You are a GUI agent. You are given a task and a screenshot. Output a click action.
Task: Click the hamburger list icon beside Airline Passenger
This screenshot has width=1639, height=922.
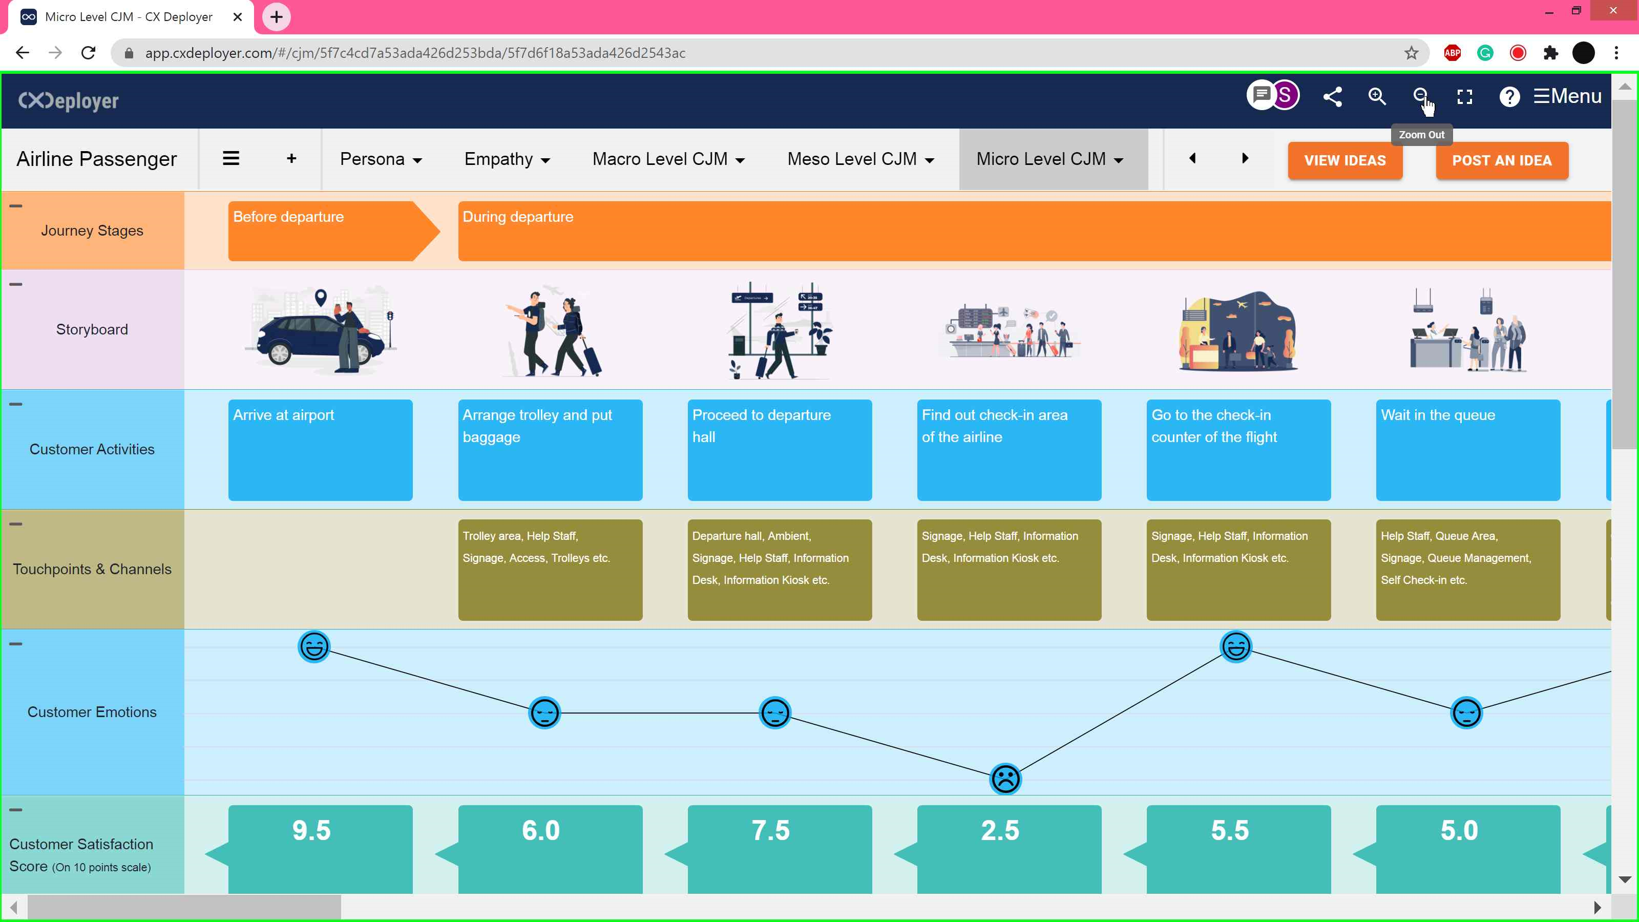231,158
